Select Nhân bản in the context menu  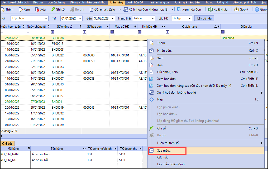[165, 50]
